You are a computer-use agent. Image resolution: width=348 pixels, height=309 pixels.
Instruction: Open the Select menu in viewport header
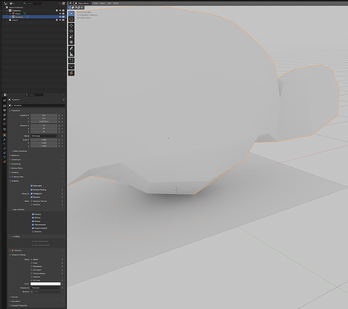click(x=103, y=3)
